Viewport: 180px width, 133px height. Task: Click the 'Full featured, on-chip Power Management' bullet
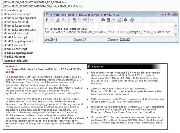point(128,100)
